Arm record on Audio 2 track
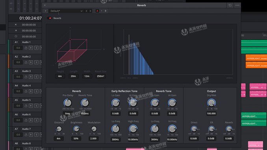267x150 pixels. pyautogui.click(x=31, y=62)
